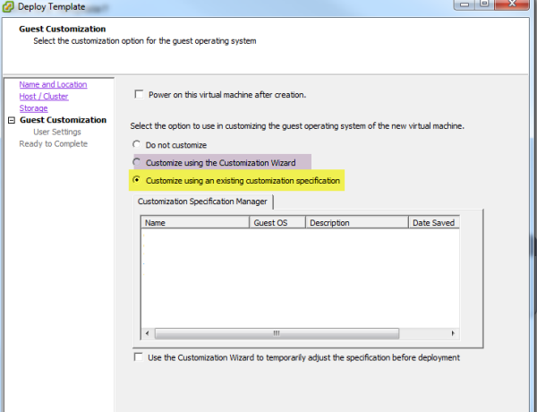Choose Customize using the Customization Wizard

click(136, 162)
